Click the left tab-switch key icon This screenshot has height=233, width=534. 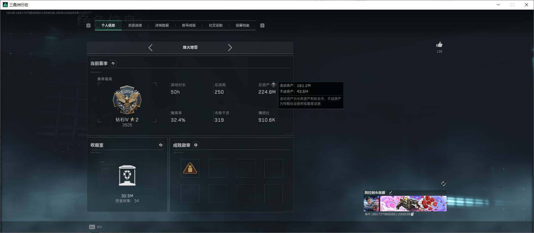[x=88, y=25]
